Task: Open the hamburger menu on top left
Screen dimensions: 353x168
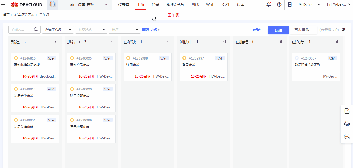Action: (x=3, y=4)
